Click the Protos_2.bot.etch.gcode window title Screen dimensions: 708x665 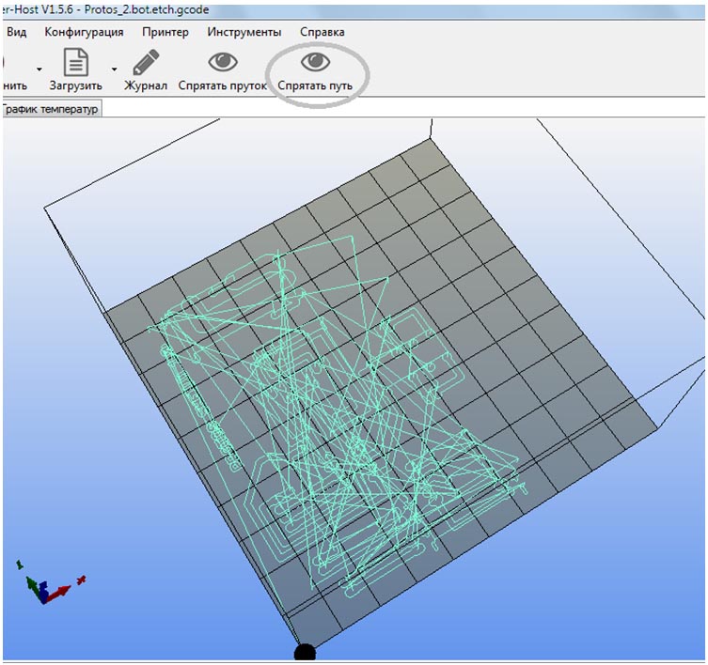click(147, 9)
